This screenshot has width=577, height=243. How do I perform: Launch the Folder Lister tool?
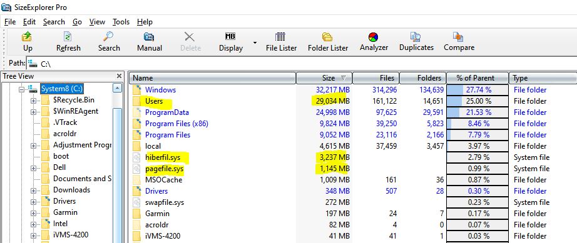(x=328, y=41)
